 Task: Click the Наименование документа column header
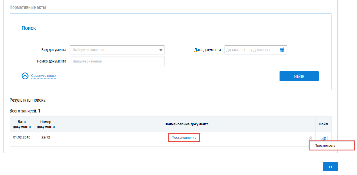coord(186,124)
